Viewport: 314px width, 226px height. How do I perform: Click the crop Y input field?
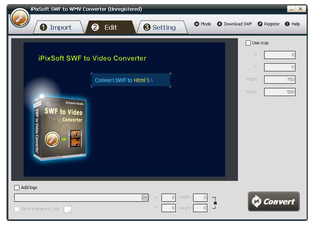pyautogui.click(x=280, y=67)
